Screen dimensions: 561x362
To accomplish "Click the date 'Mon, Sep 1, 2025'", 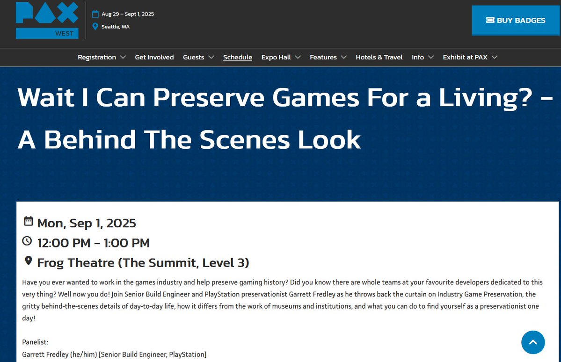I will point(87,223).
